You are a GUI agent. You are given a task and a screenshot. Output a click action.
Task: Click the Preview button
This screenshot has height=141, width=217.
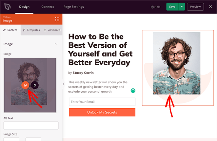(195, 7)
